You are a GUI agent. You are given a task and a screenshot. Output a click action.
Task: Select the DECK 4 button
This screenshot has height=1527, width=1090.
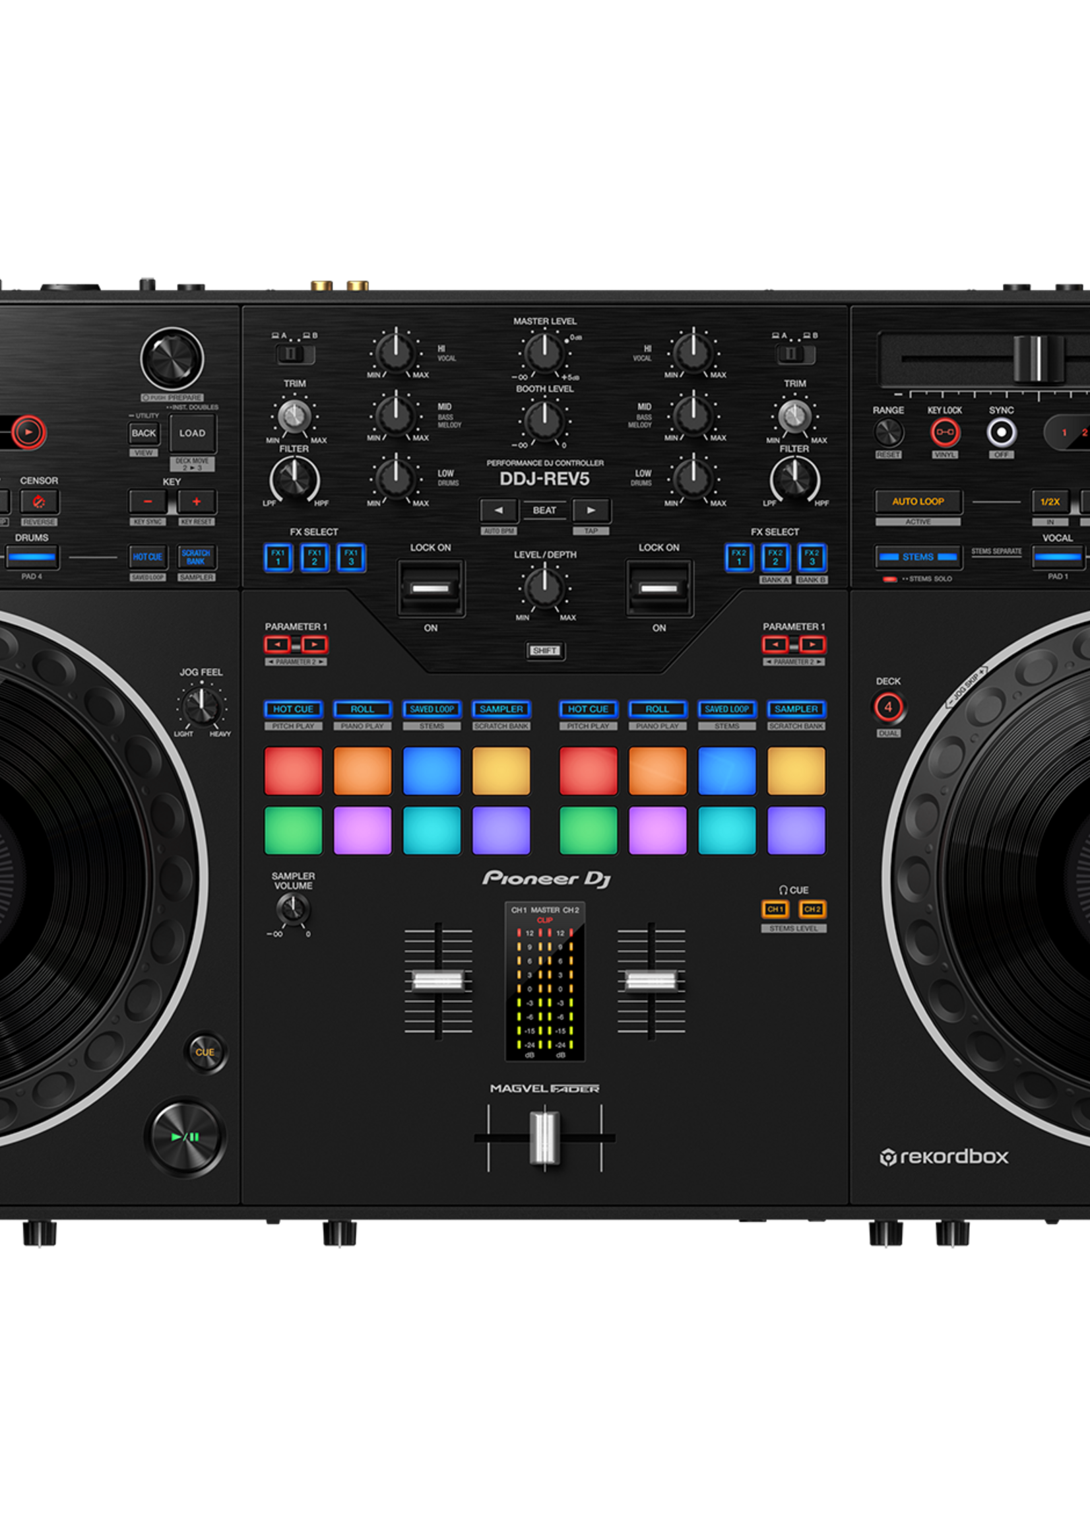pos(888,707)
